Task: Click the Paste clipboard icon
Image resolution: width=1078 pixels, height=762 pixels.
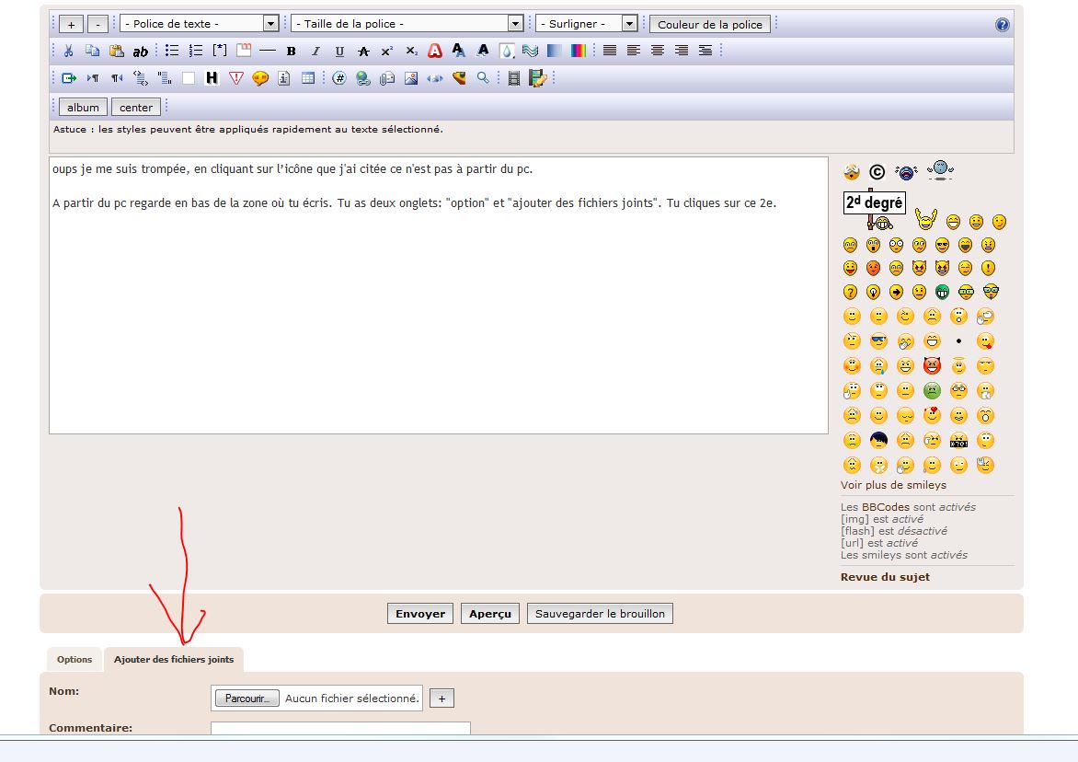Action: pyautogui.click(x=116, y=51)
